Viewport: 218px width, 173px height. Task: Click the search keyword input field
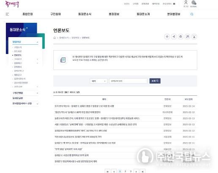tap(128, 81)
